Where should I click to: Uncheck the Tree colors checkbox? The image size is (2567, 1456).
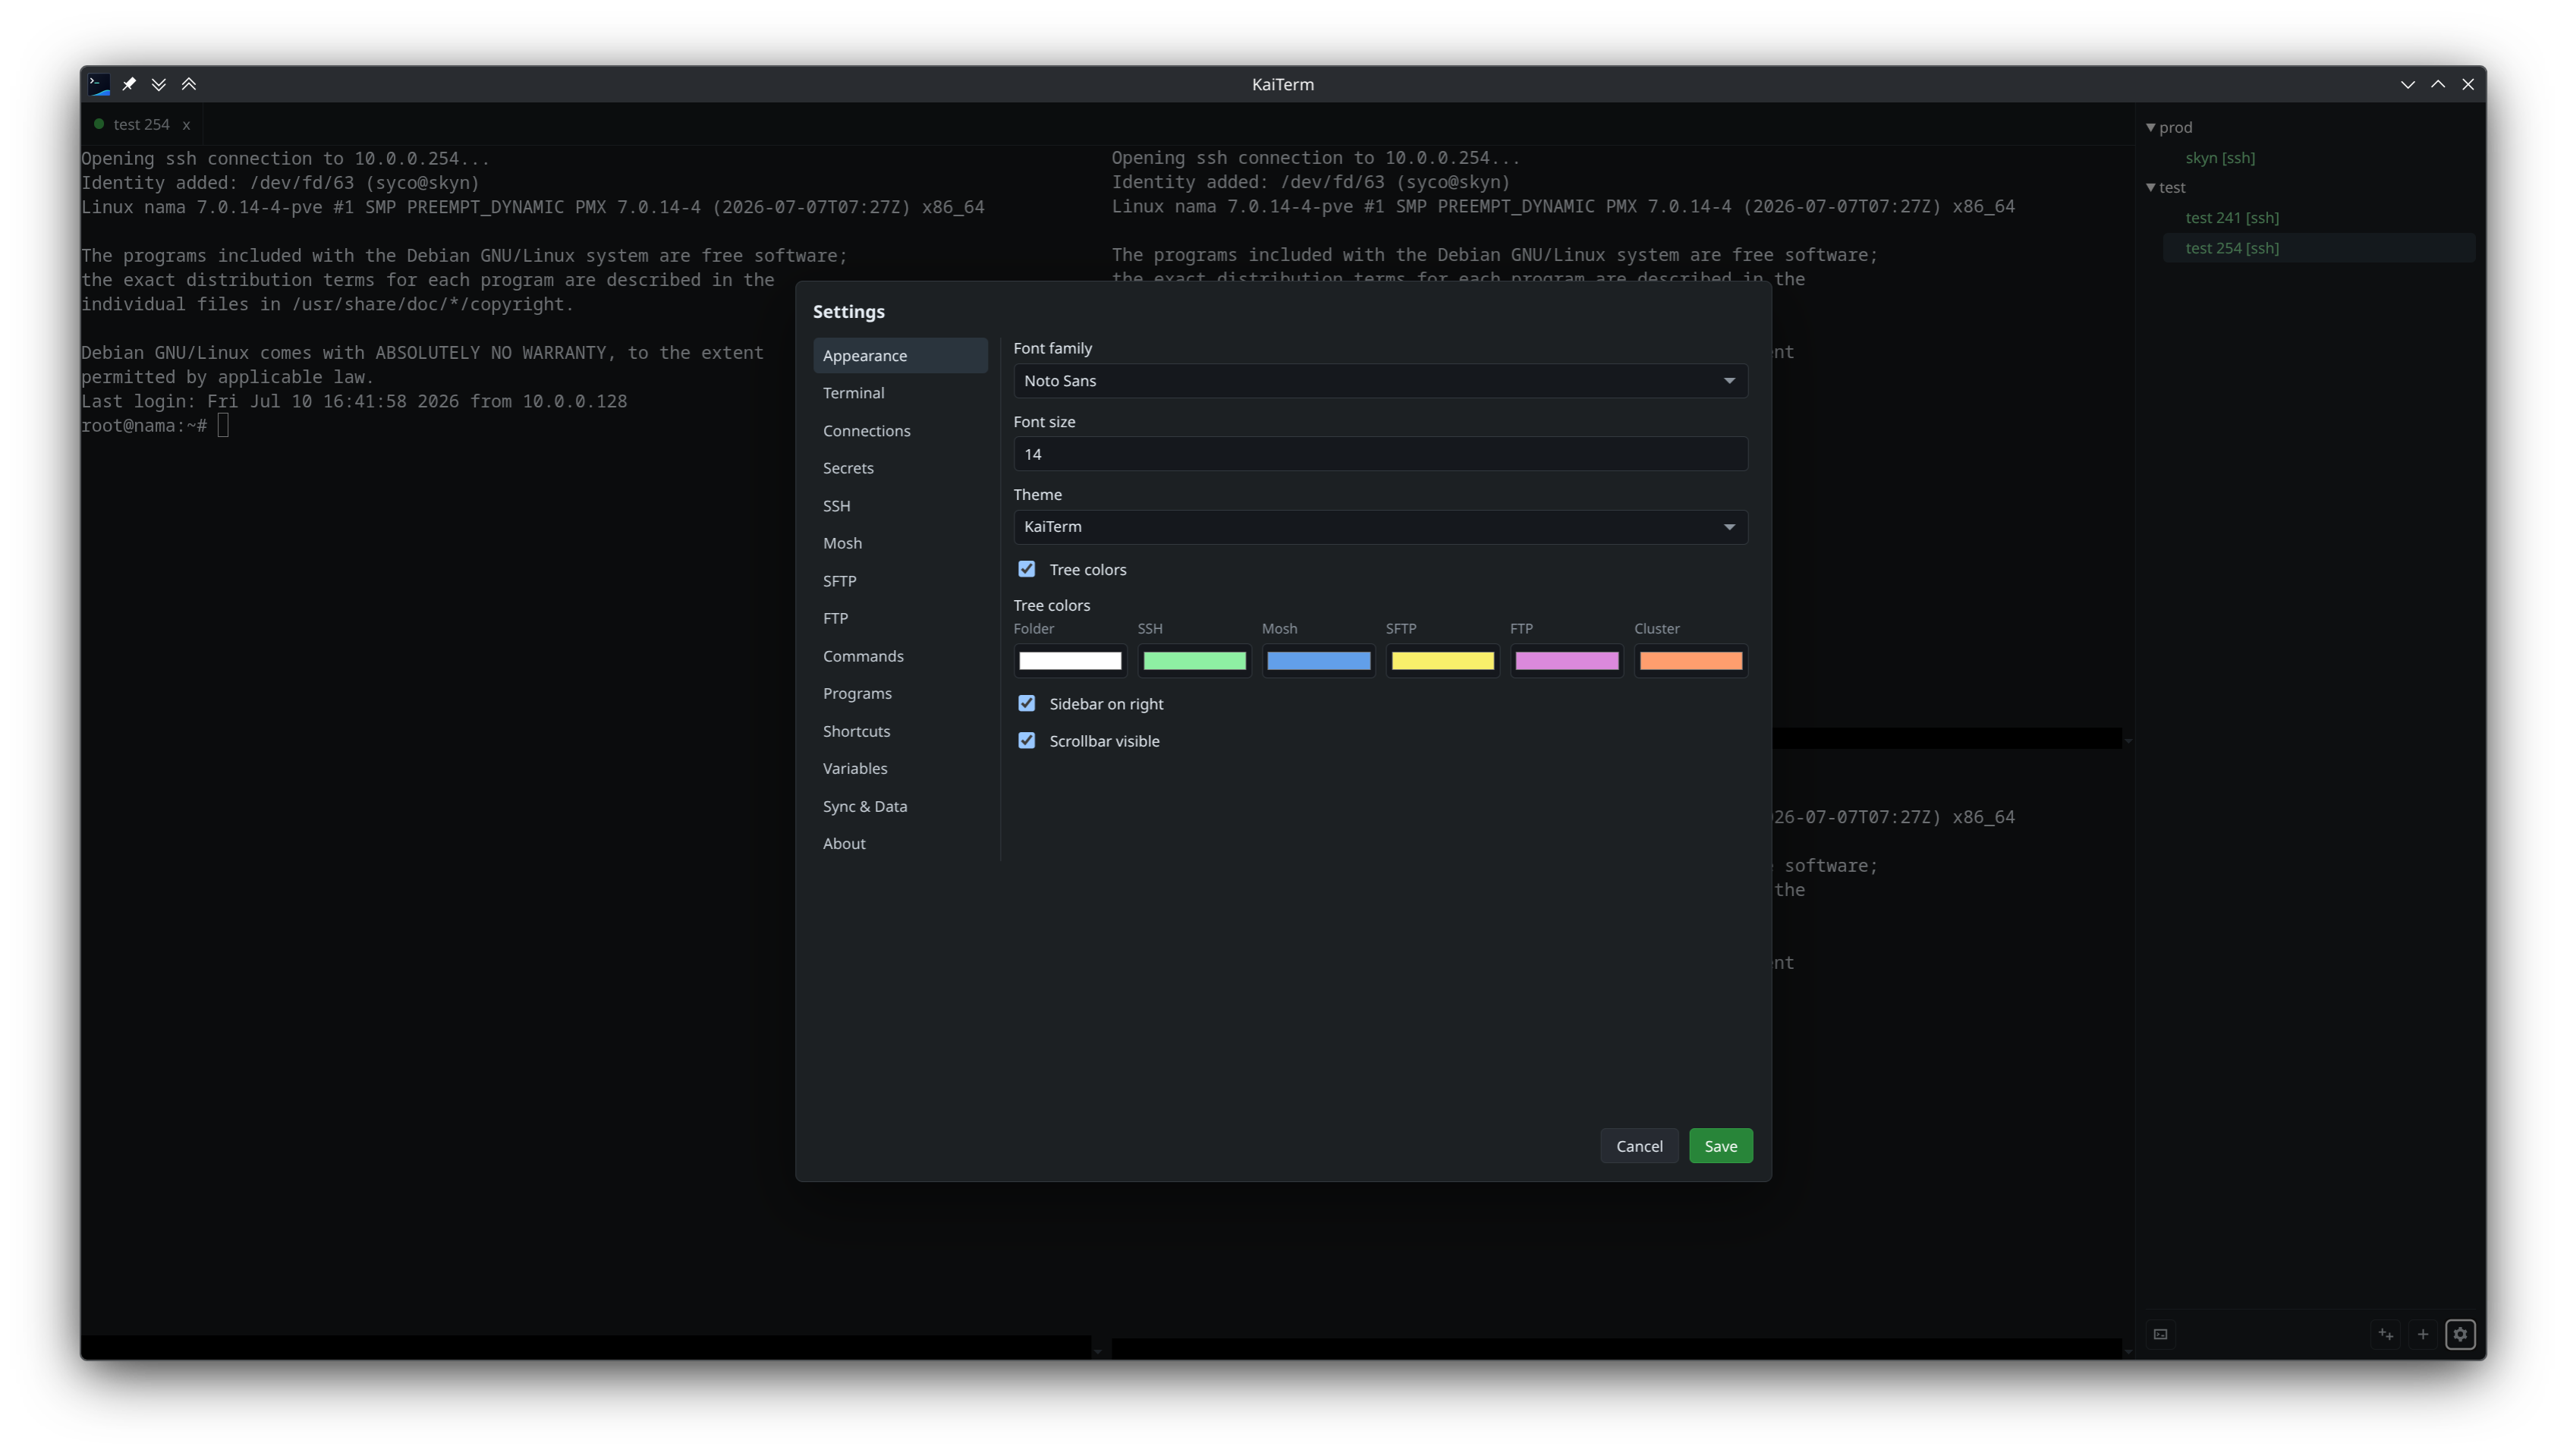click(1027, 569)
